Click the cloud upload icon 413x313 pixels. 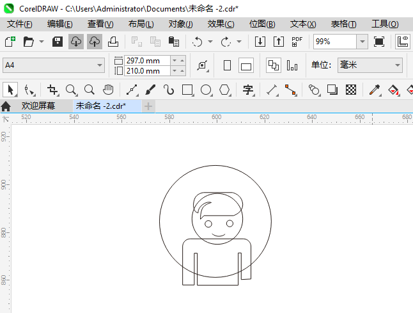pyautogui.click(x=95, y=42)
